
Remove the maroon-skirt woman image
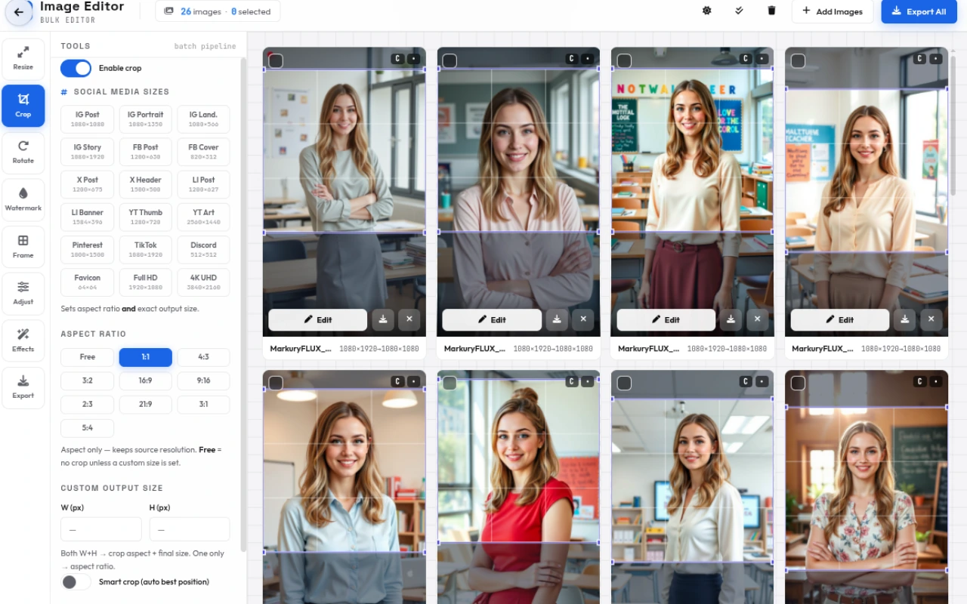point(757,319)
